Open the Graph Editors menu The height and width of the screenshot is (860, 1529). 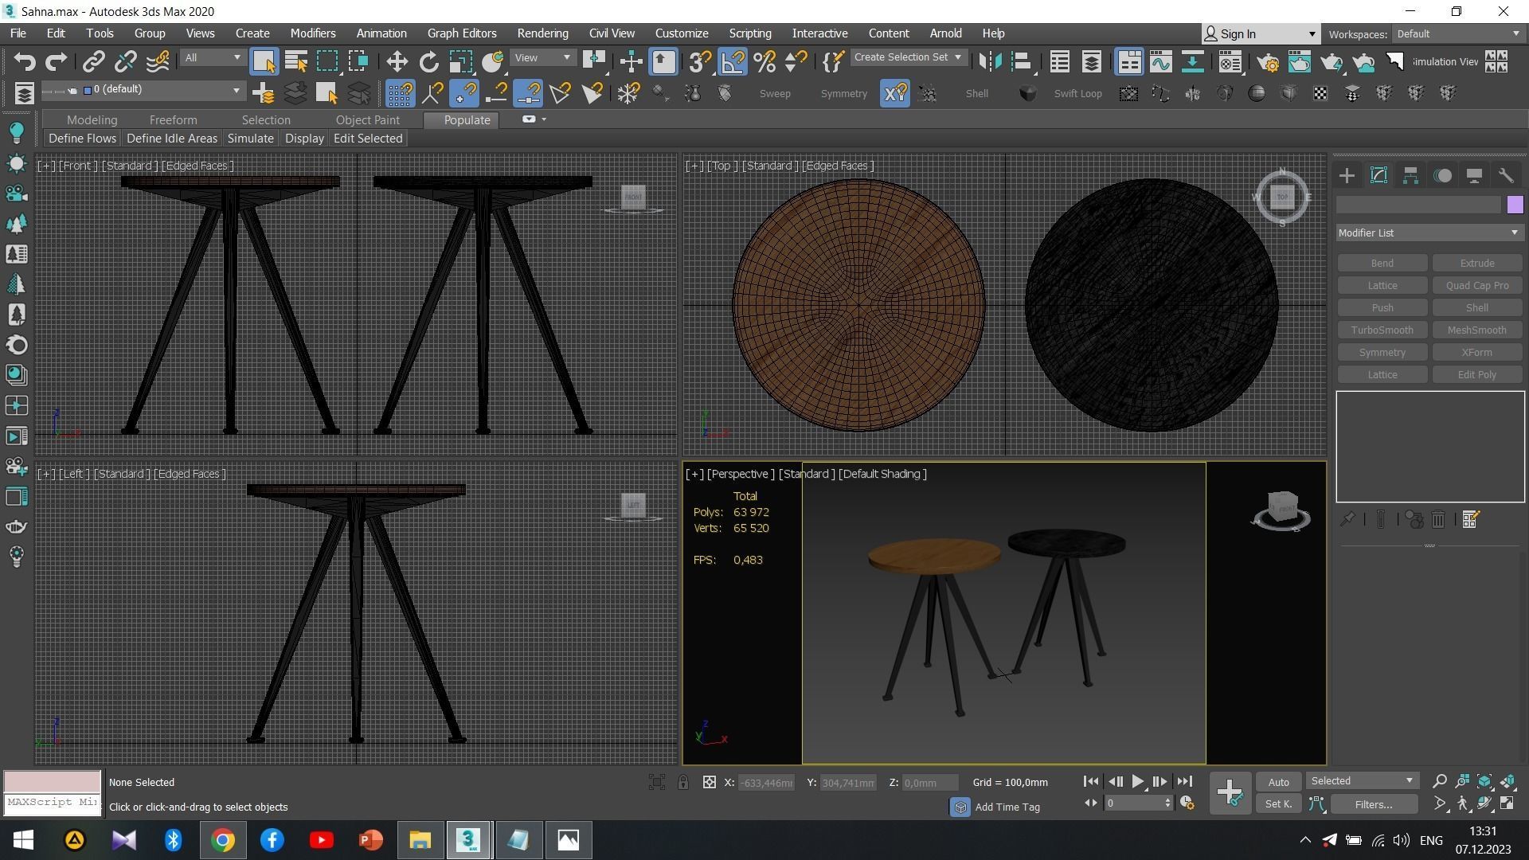461,33
